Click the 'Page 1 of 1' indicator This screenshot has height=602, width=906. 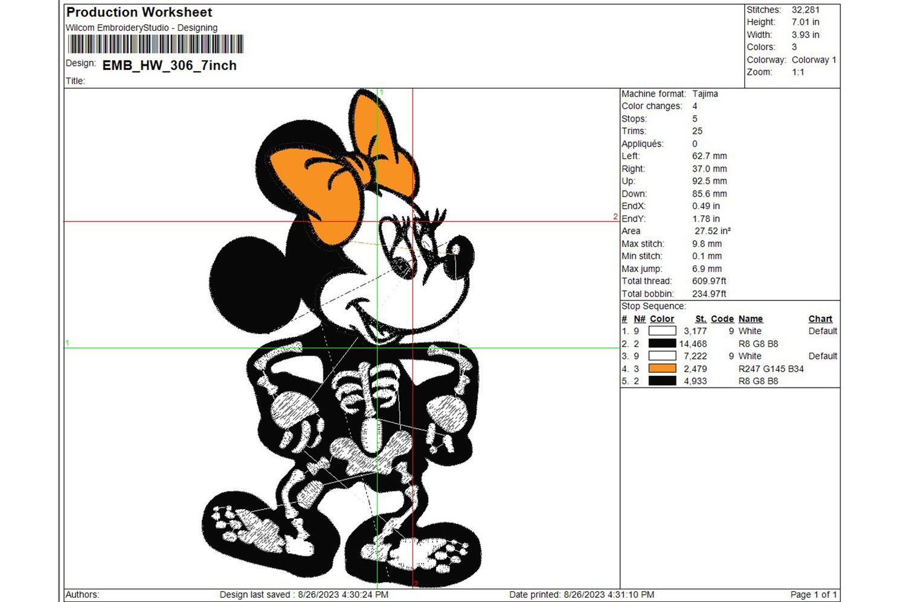tap(814, 595)
